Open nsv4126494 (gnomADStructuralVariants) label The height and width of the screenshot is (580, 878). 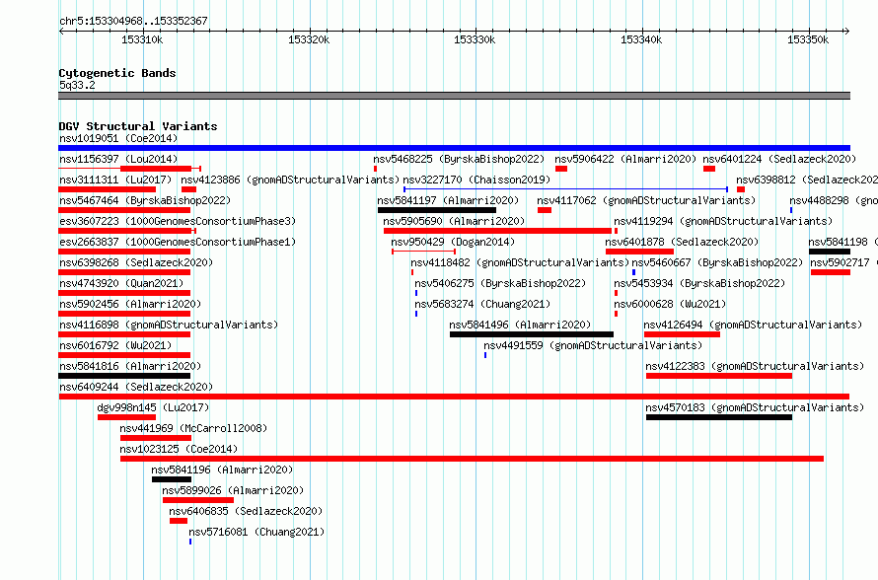click(753, 325)
